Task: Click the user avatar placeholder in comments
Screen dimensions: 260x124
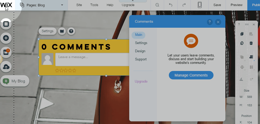Action: click(47, 59)
